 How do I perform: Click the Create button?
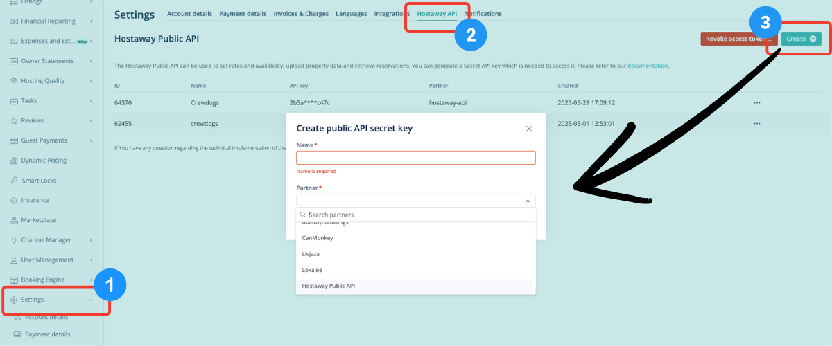[x=801, y=39]
